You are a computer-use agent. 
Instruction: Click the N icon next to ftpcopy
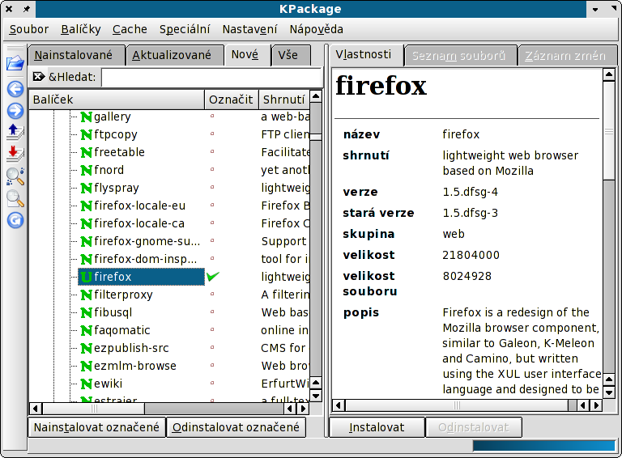point(86,134)
